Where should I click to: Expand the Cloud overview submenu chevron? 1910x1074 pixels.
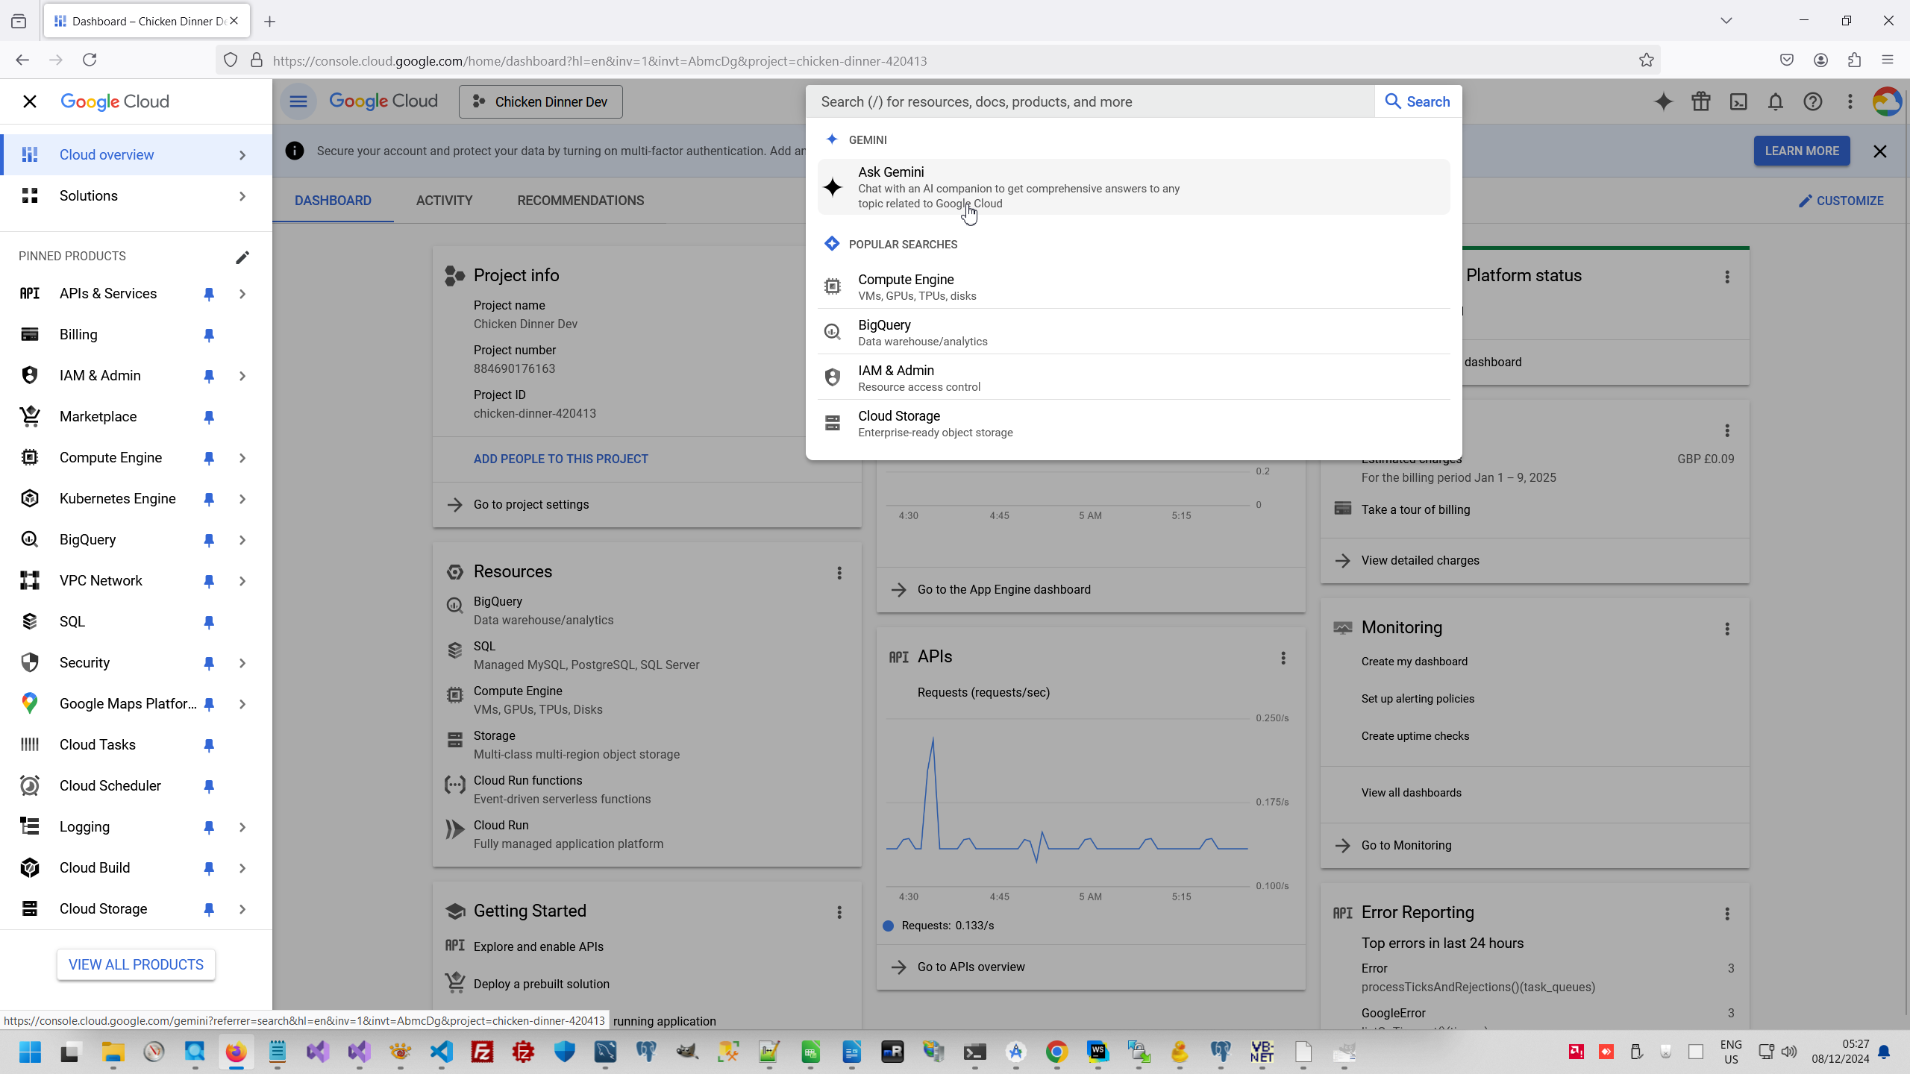[x=242, y=155]
